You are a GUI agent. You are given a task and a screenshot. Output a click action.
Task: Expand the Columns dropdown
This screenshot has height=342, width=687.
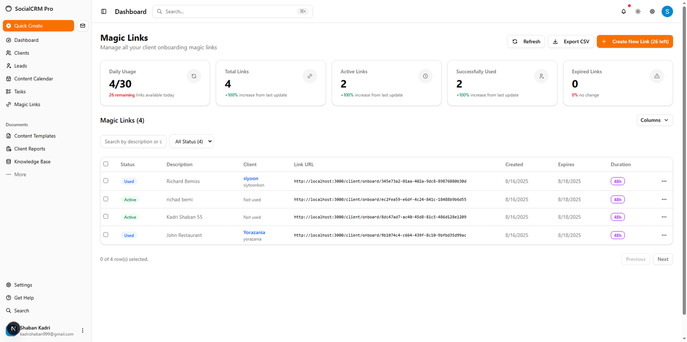coord(654,120)
